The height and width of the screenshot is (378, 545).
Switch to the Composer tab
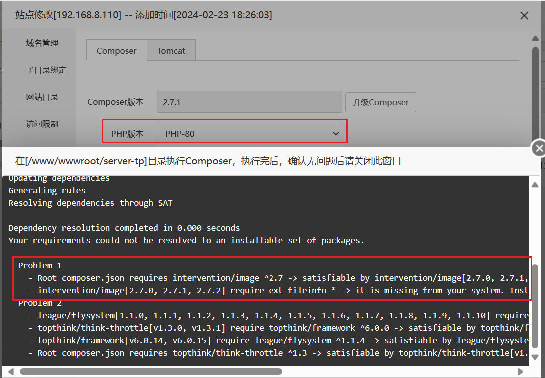click(x=116, y=51)
